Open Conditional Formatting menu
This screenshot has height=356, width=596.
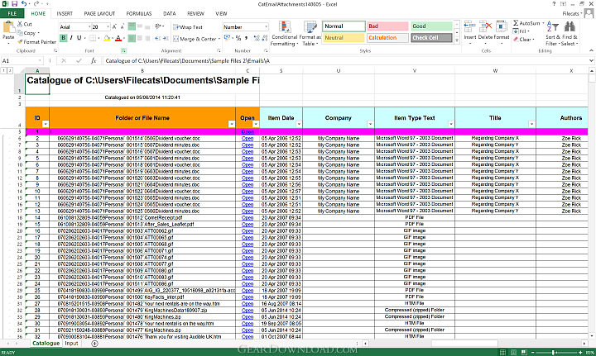[x=284, y=33]
